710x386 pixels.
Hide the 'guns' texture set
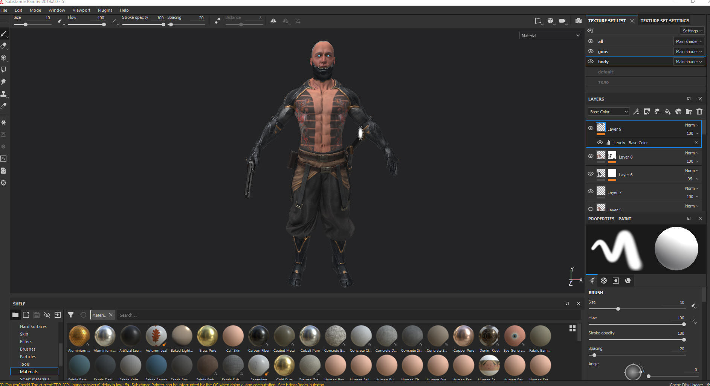click(x=591, y=52)
